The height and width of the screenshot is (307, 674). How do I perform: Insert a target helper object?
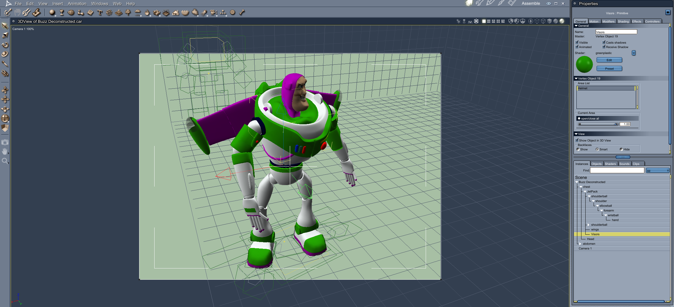pyautogui.click(x=233, y=12)
